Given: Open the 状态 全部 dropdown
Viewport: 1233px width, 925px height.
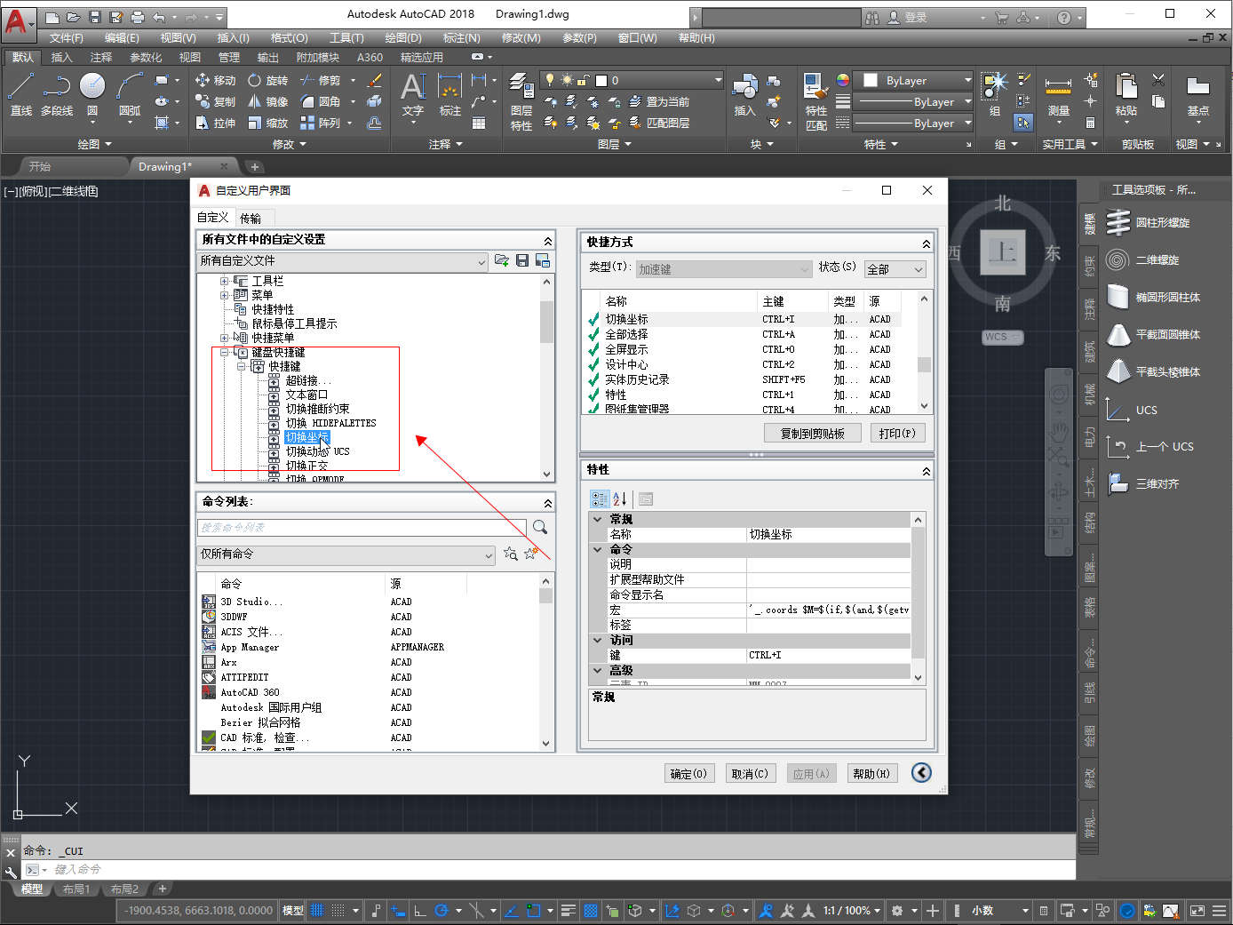Looking at the screenshot, I should [895, 269].
